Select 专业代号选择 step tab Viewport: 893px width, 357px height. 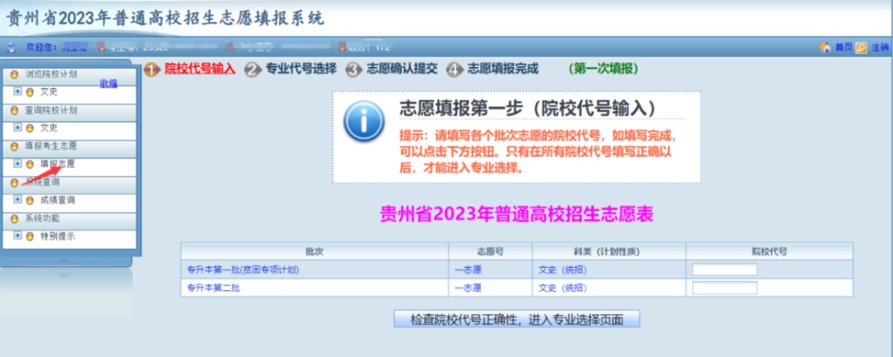click(301, 70)
